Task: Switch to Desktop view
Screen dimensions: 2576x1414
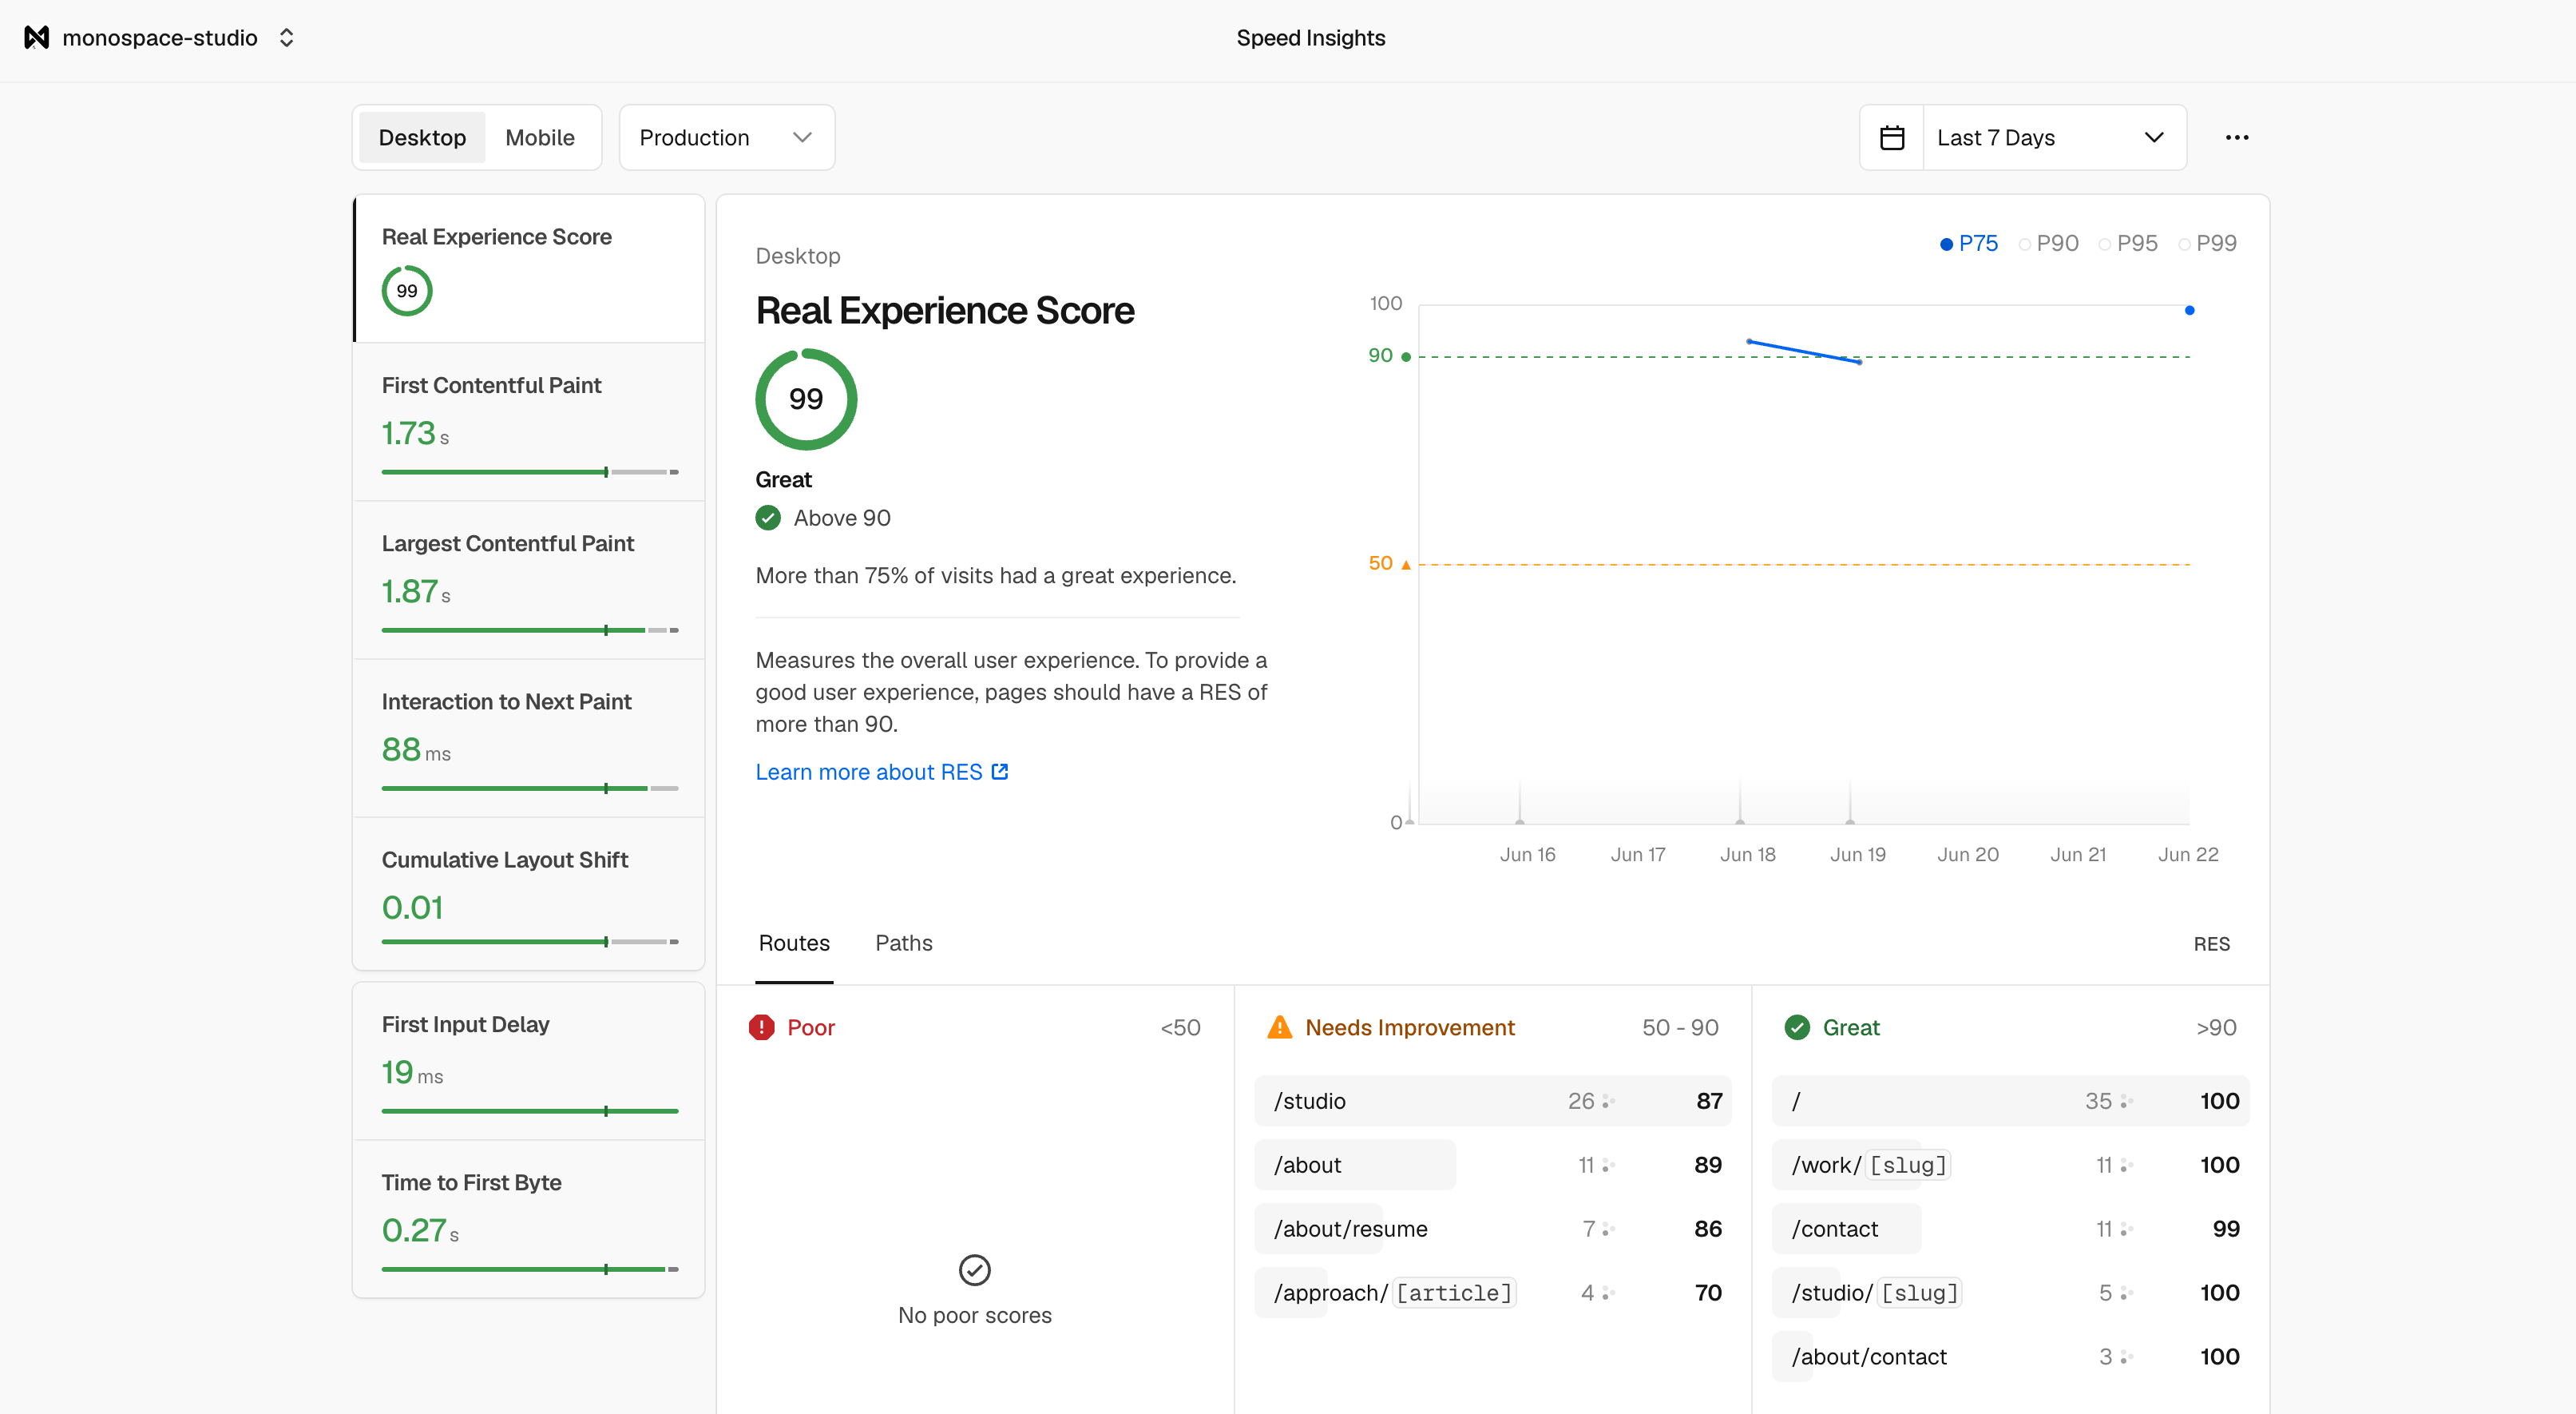Action: point(422,137)
